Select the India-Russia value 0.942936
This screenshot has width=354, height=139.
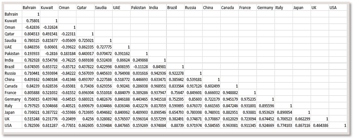click(157, 73)
